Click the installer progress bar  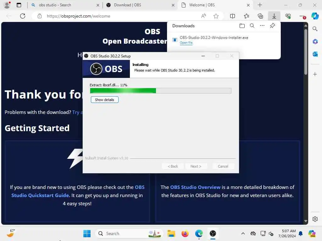(161, 91)
